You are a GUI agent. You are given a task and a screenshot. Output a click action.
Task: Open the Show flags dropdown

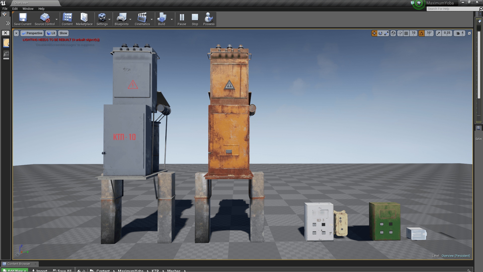[x=63, y=33]
